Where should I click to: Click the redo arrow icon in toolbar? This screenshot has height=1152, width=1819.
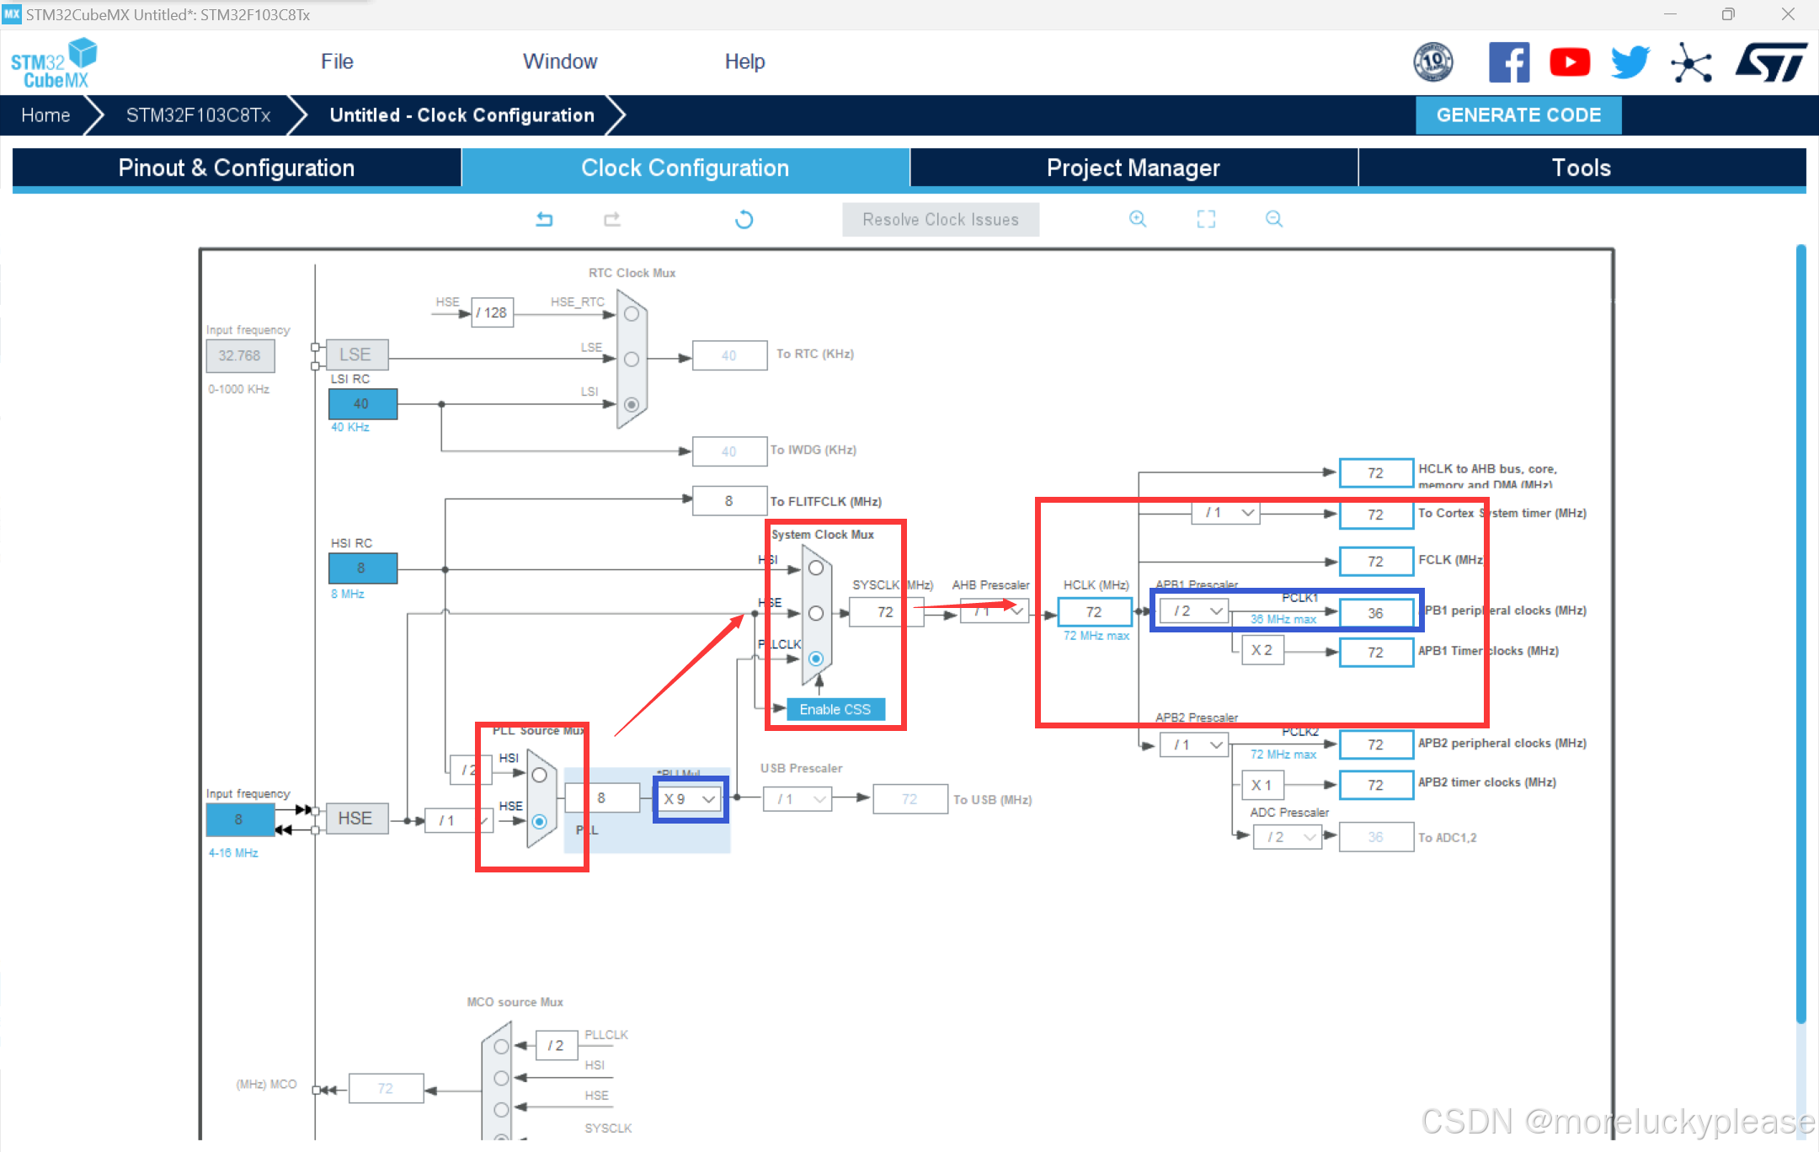(612, 219)
